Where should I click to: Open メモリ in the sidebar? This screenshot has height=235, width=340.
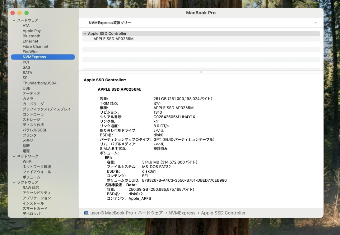tap(28, 140)
